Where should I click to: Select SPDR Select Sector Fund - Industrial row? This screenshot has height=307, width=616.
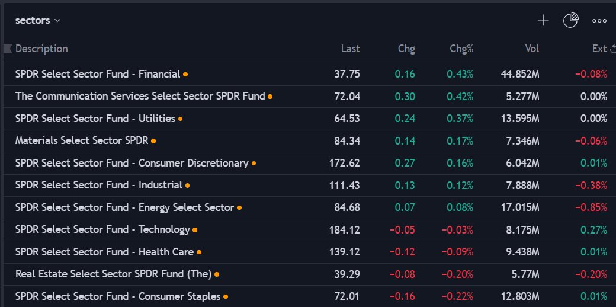click(310, 185)
